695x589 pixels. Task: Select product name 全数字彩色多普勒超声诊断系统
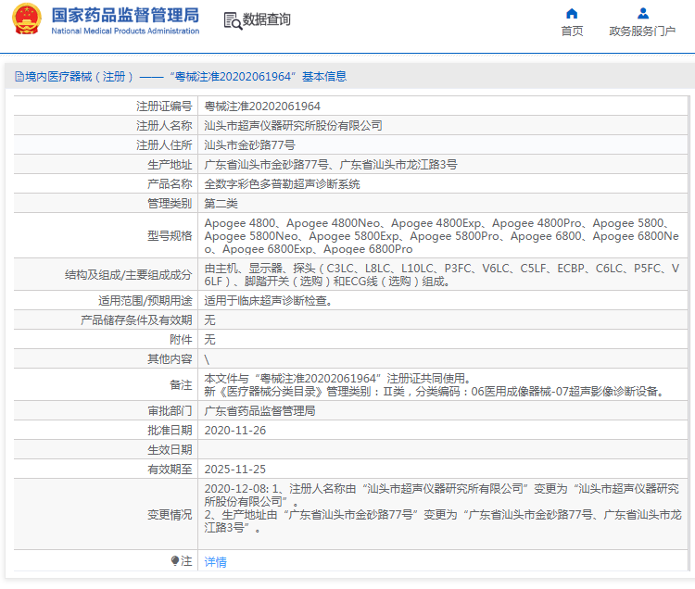click(282, 184)
